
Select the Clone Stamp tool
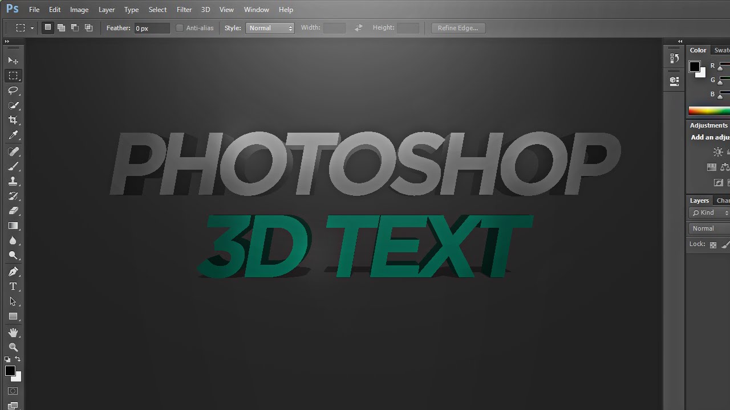pos(13,181)
